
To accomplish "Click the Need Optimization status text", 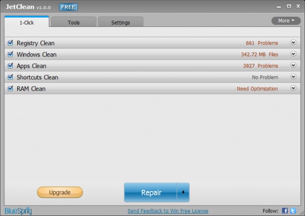I will tap(257, 89).
